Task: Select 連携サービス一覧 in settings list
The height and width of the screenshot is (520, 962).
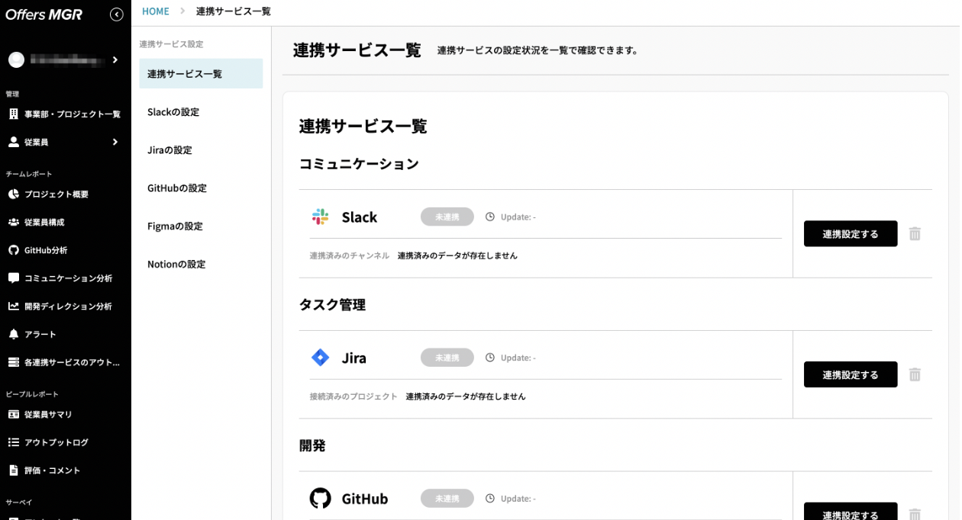Action: pyautogui.click(x=201, y=74)
